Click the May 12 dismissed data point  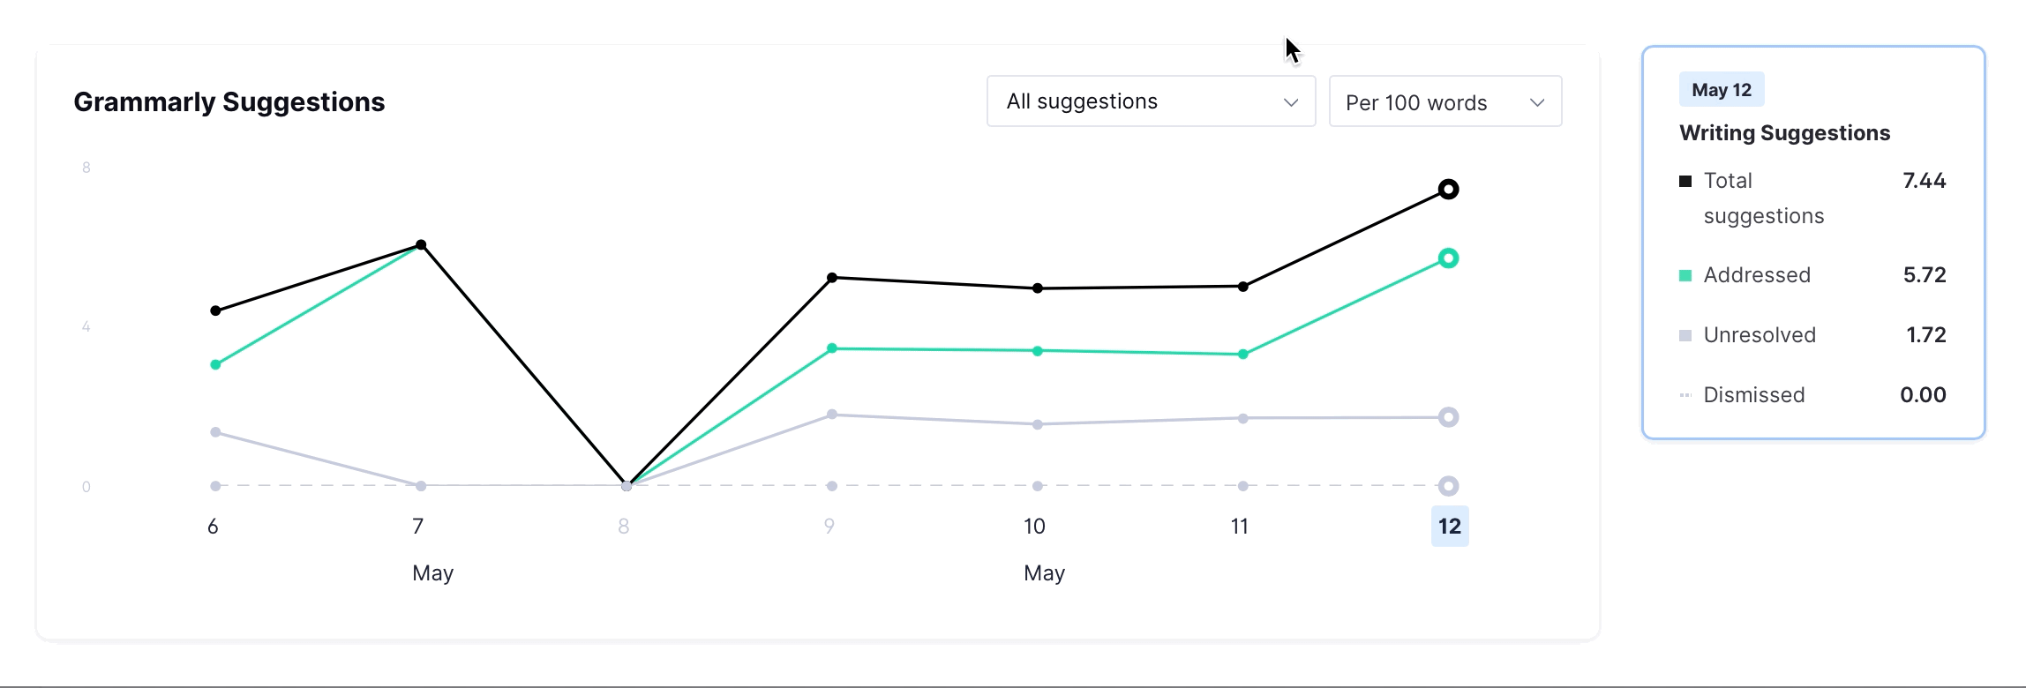click(x=1448, y=486)
